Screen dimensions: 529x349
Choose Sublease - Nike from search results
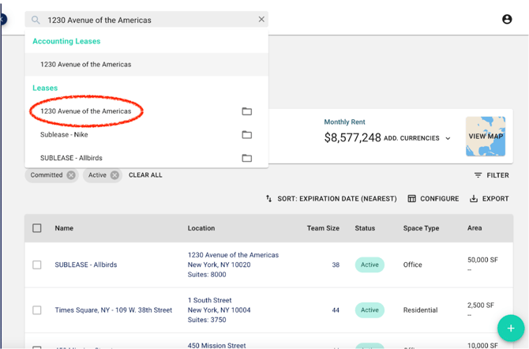tap(65, 135)
